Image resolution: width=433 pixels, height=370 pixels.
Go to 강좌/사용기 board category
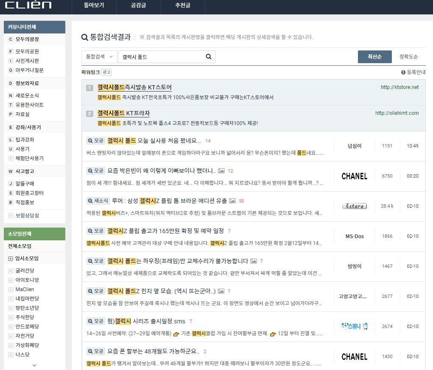tap(28, 128)
